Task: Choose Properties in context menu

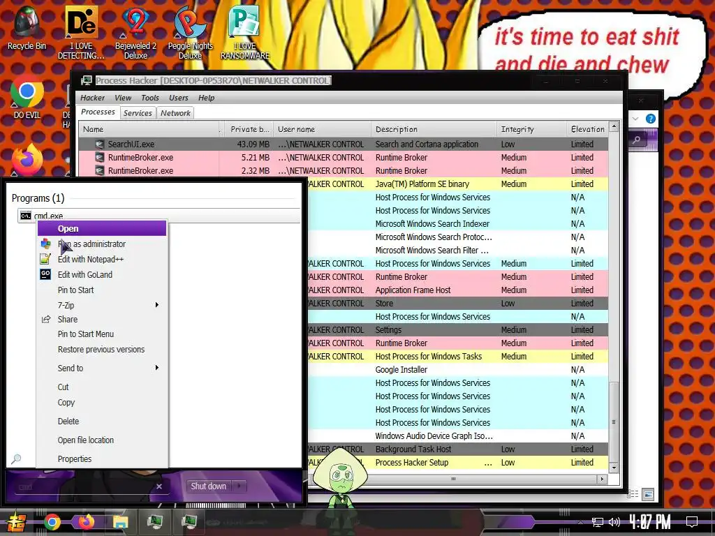Action: (102, 459)
